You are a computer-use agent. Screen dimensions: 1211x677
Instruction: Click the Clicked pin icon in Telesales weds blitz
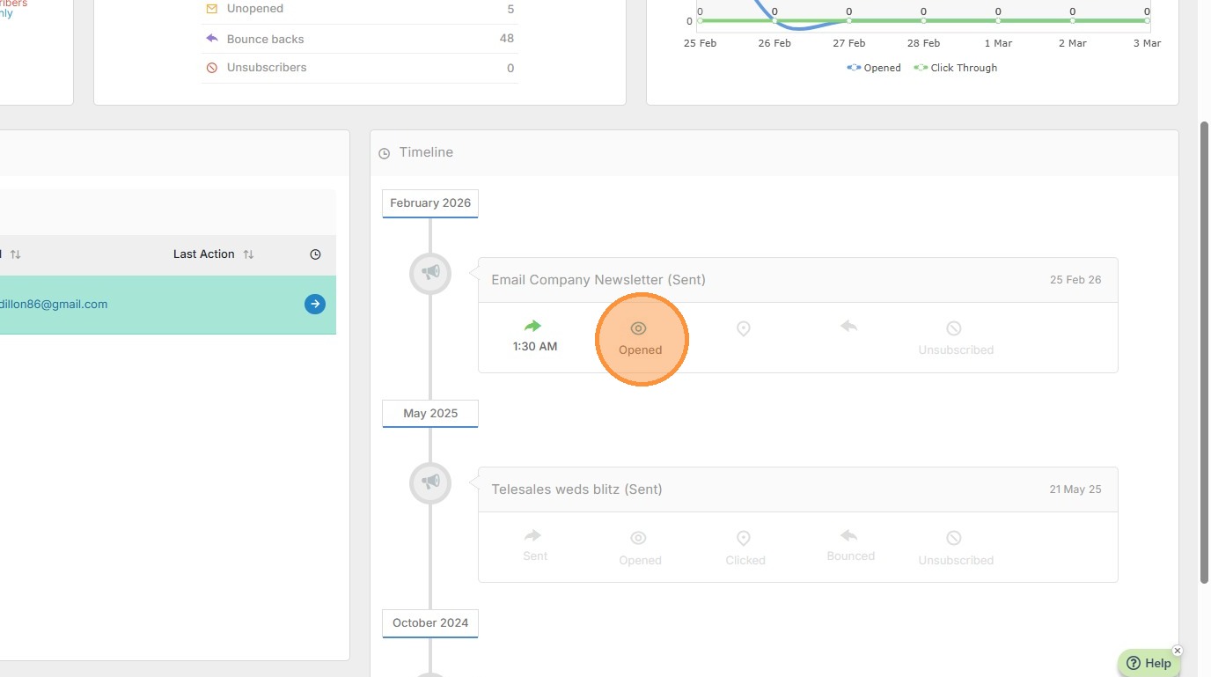click(x=744, y=538)
